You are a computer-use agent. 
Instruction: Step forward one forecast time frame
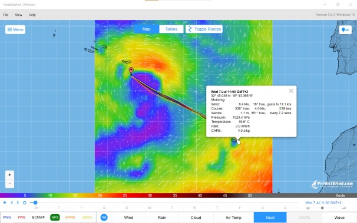coord(18,202)
